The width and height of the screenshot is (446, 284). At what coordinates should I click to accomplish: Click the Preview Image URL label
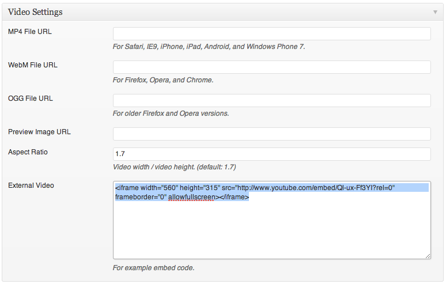pyautogui.click(x=39, y=132)
